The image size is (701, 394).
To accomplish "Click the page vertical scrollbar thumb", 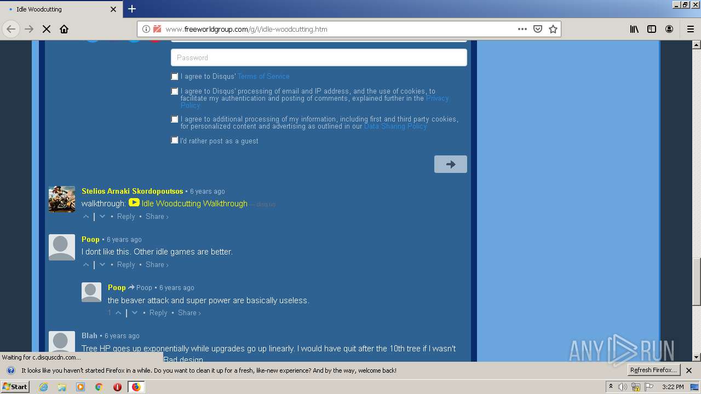I will (x=697, y=281).
